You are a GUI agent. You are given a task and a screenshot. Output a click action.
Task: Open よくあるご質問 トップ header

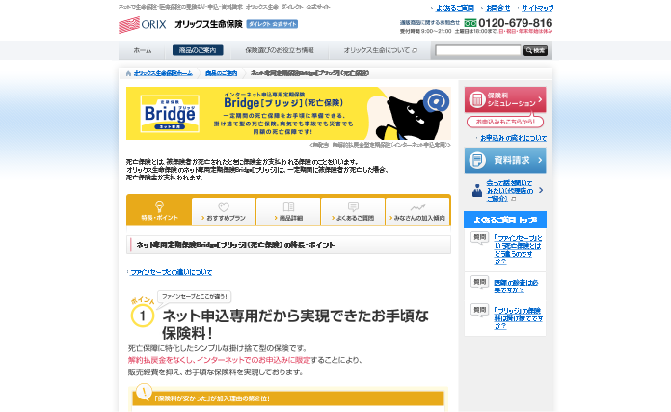[x=505, y=220]
